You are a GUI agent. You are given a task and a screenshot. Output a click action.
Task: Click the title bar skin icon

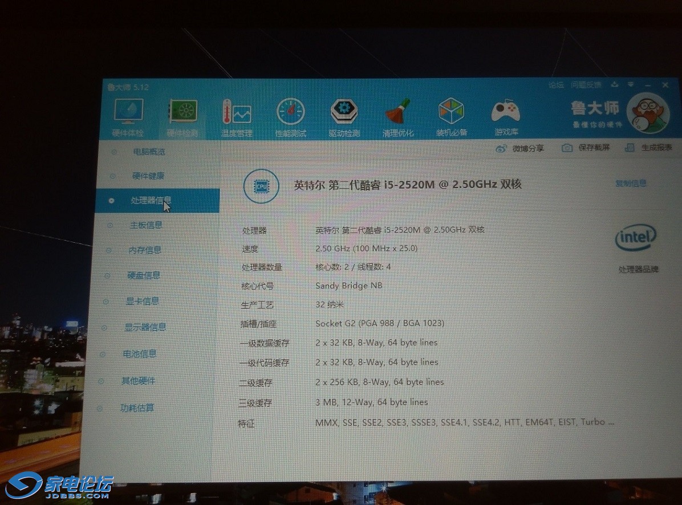point(615,84)
